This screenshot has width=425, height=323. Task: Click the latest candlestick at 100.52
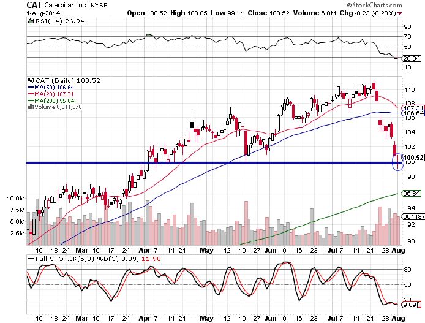(x=397, y=162)
